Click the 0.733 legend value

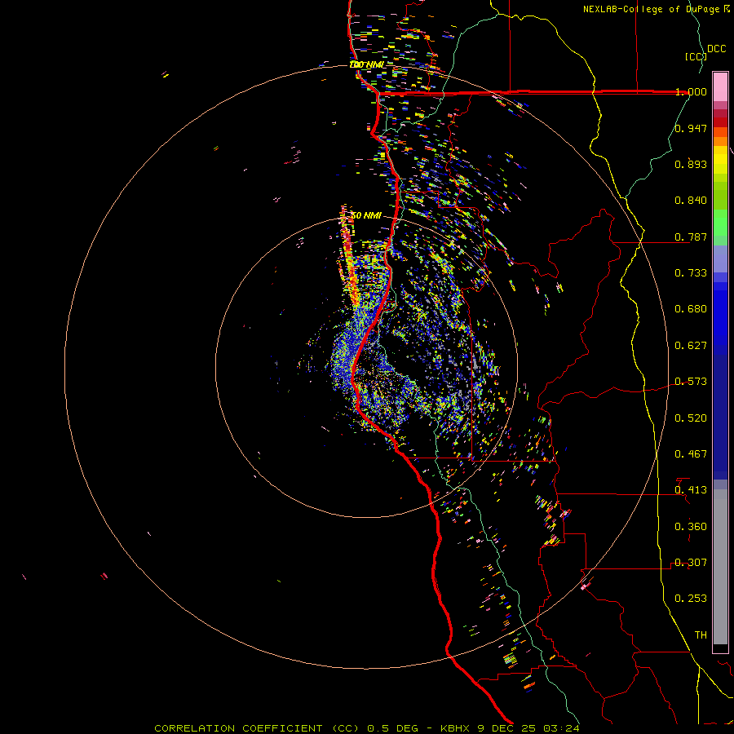click(691, 273)
